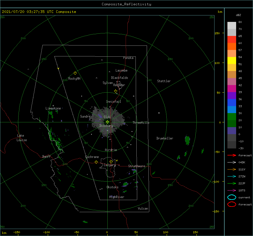
Task: Click the Limestone label
Action: click(x=53, y=108)
